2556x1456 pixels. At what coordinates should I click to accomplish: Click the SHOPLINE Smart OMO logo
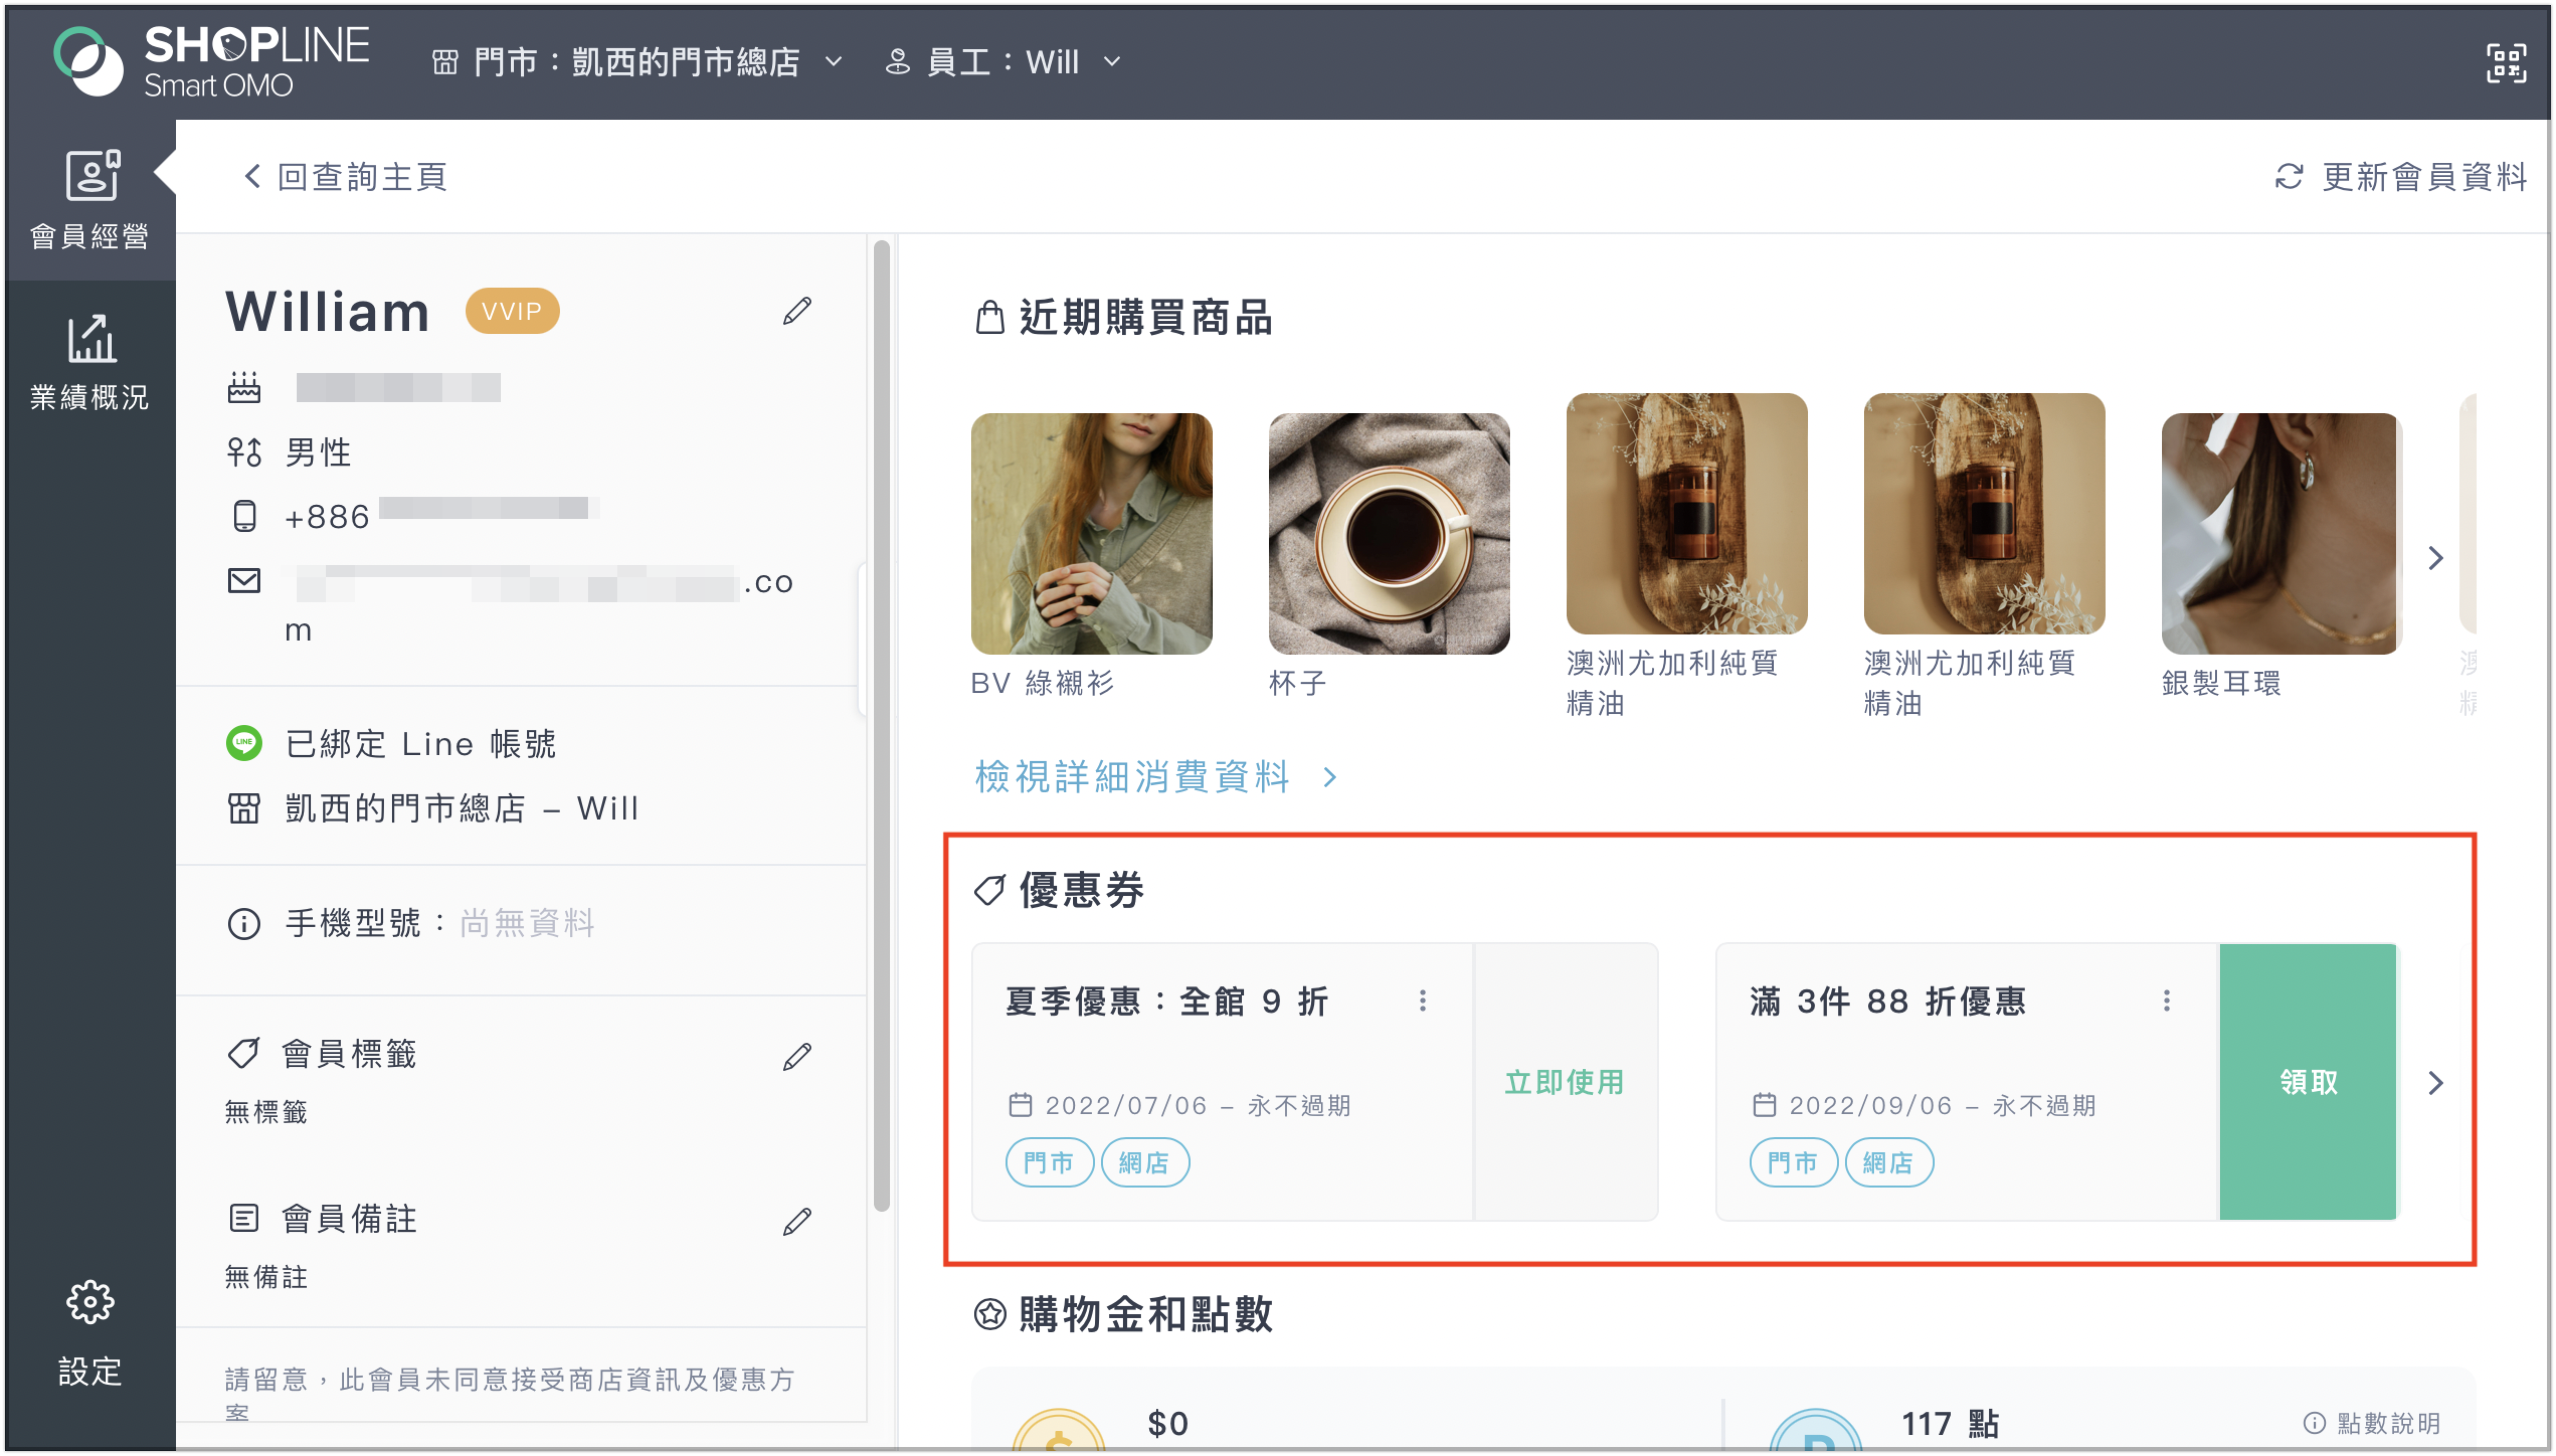pyautogui.click(x=211, y=61)
